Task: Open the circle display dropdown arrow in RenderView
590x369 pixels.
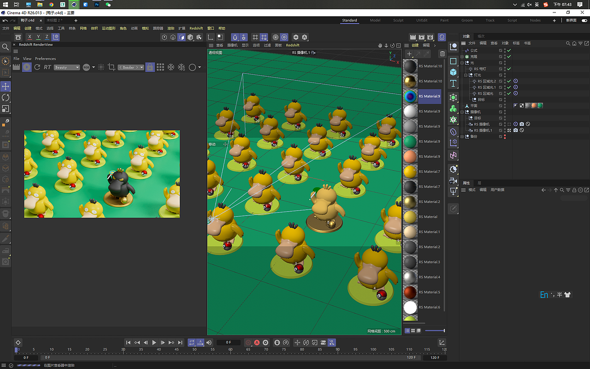Action: coord(200,67)
